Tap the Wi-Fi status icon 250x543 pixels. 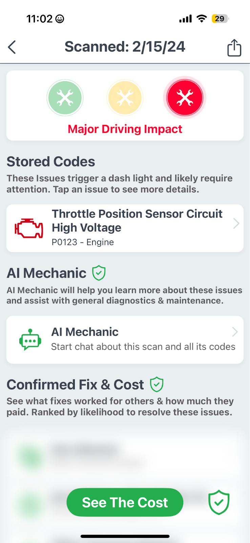coord(201,19)
